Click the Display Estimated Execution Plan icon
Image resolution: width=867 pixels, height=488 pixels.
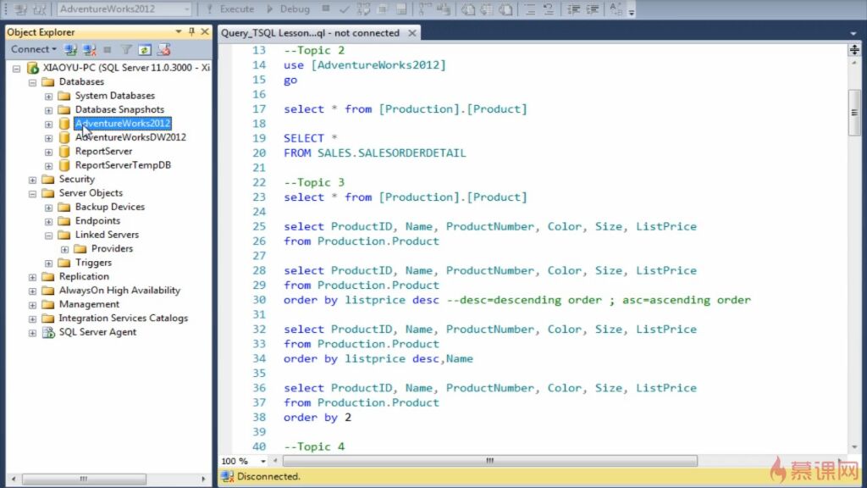pyautogui.click(x=363, y=8)
